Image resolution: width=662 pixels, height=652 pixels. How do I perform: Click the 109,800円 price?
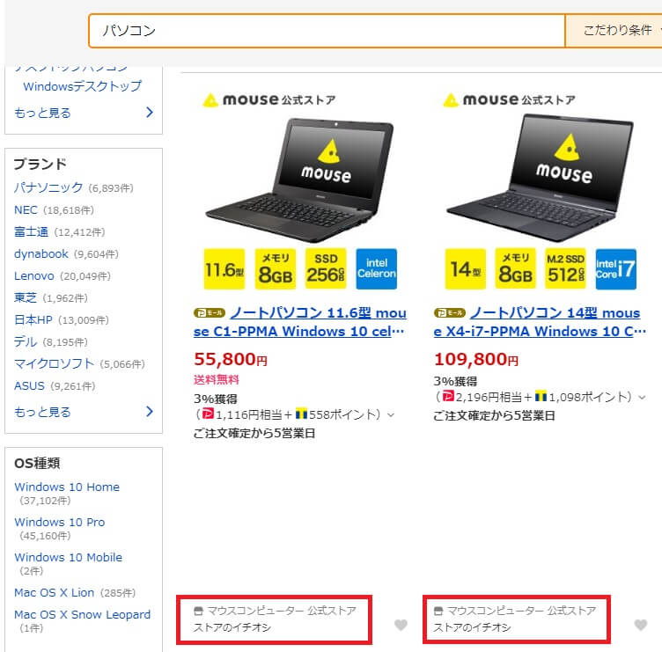(476, 359)
